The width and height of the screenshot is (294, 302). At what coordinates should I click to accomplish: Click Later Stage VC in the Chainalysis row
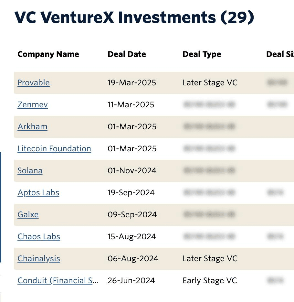(x=210, y=259)
